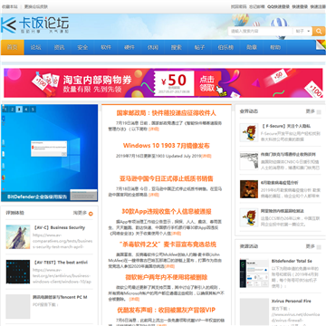Open the 安全 navigation menu item
The image size is (326, 326).
(x=82, y=47)
